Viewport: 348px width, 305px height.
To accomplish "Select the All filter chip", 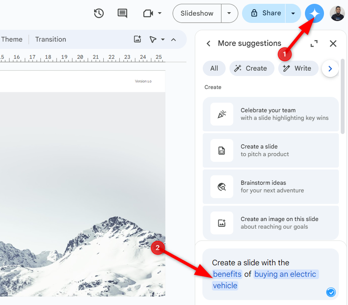I will click(214, 68).
